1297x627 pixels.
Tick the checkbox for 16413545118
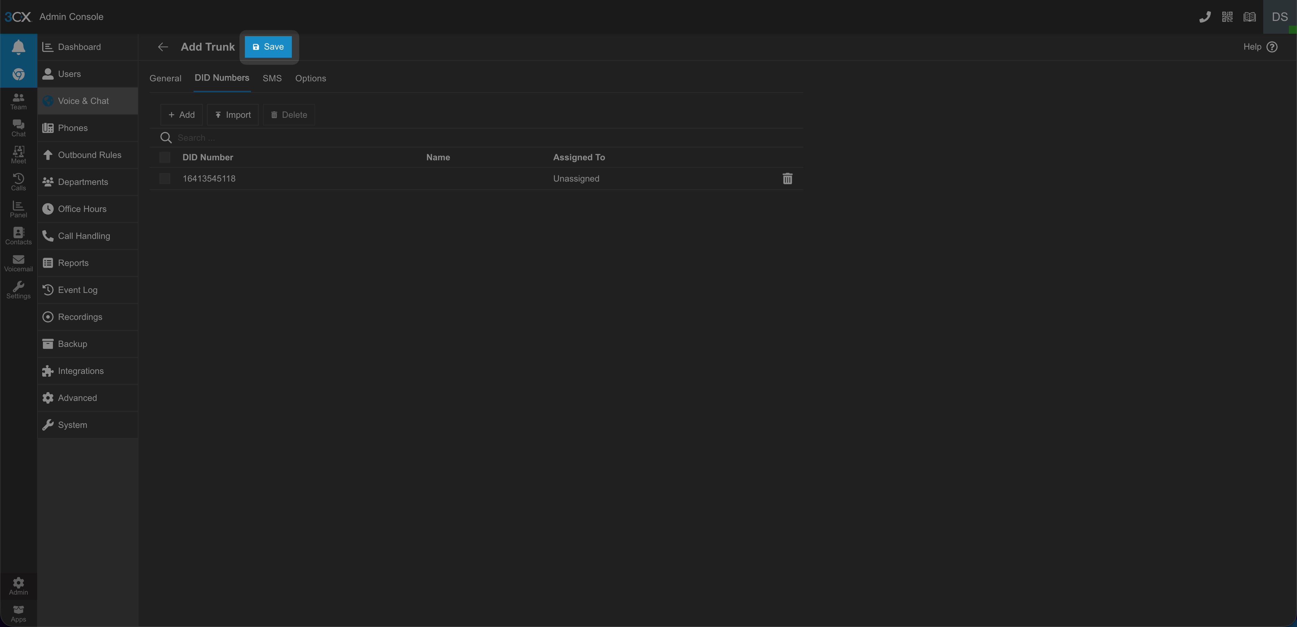164,179
